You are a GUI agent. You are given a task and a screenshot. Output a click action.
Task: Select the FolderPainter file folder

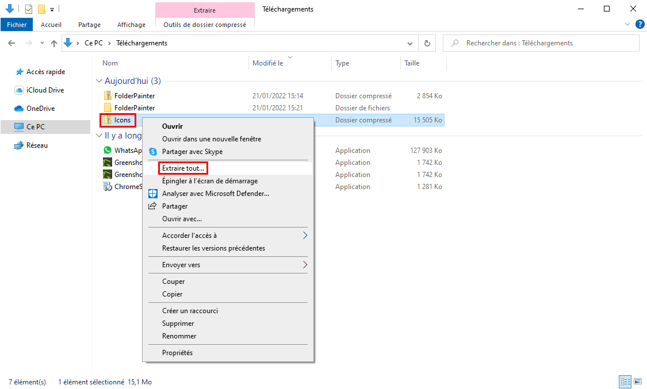[135, 107]
